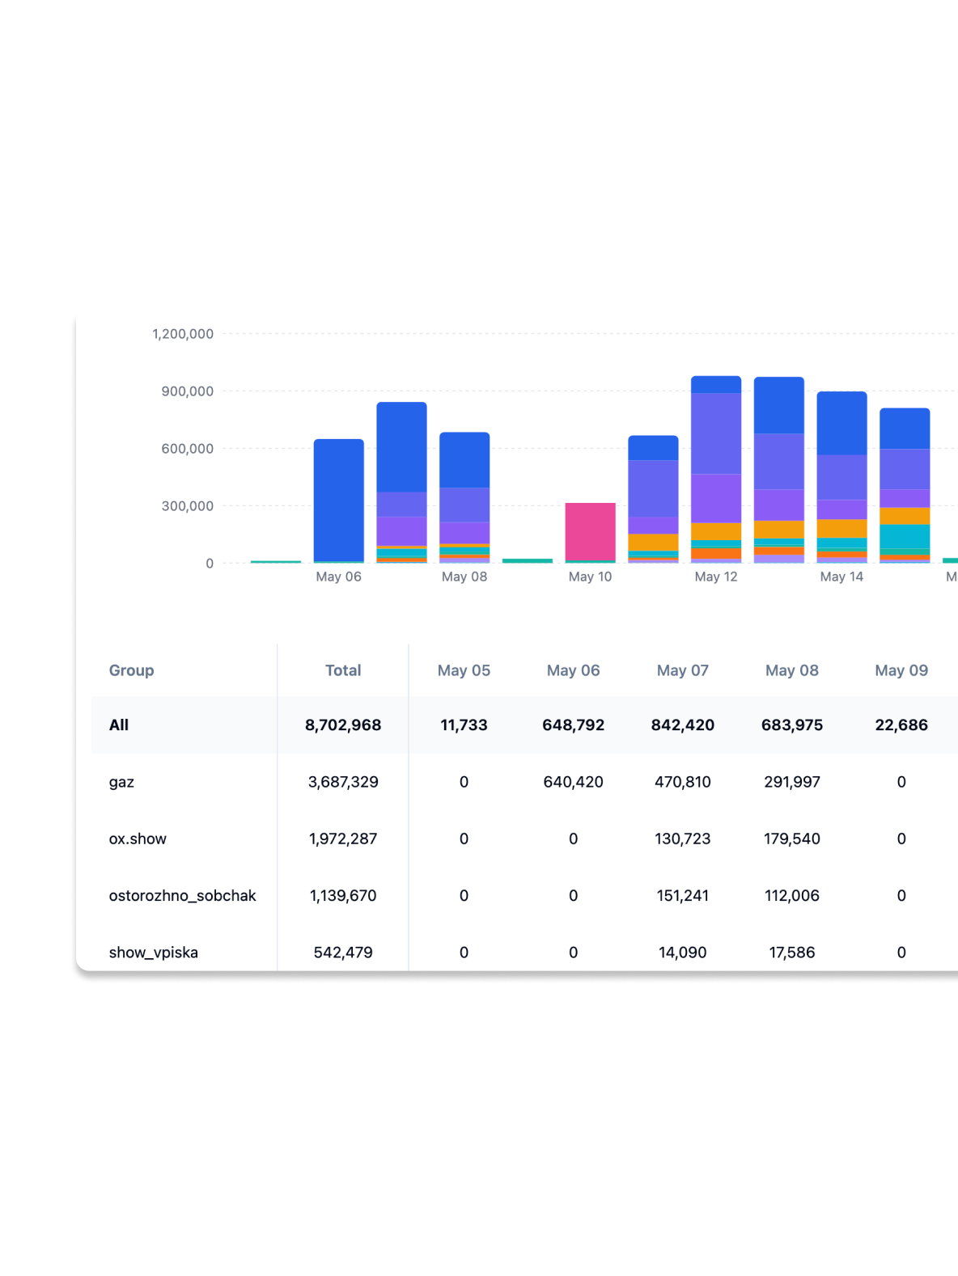Click the May 12 axis label
Screen dimensions: 958x1276
point(716,577)
